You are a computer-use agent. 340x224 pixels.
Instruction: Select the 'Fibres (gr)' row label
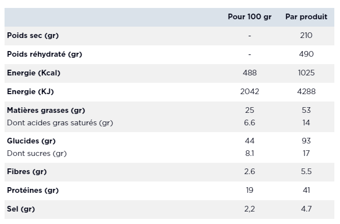click(x=27, y=172)
